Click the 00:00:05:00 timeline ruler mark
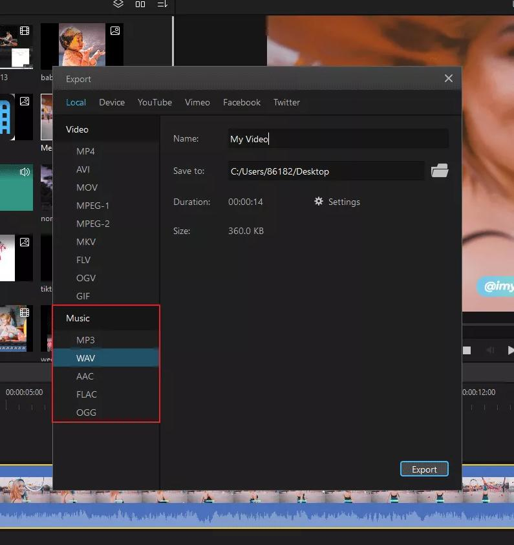Image resolution: width=514 pixels, height=545 pixels. pyautogui.click(x=25, y=392)
